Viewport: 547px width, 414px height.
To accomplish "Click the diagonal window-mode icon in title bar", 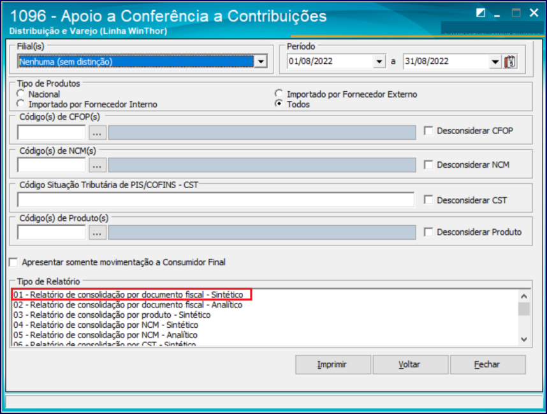I will [480, 13].
